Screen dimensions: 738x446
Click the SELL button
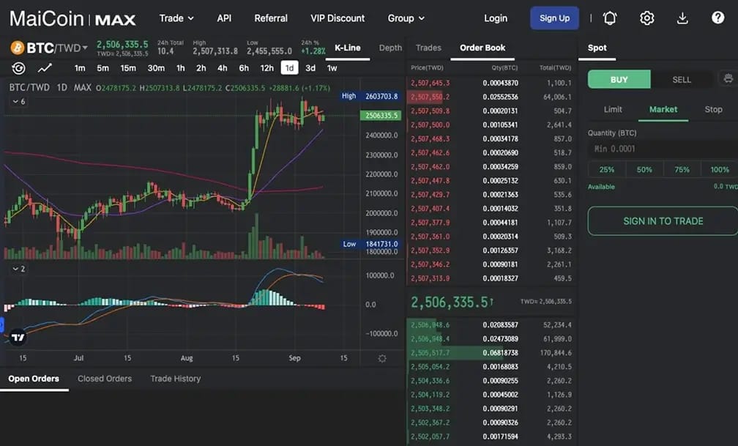[682, 79]
